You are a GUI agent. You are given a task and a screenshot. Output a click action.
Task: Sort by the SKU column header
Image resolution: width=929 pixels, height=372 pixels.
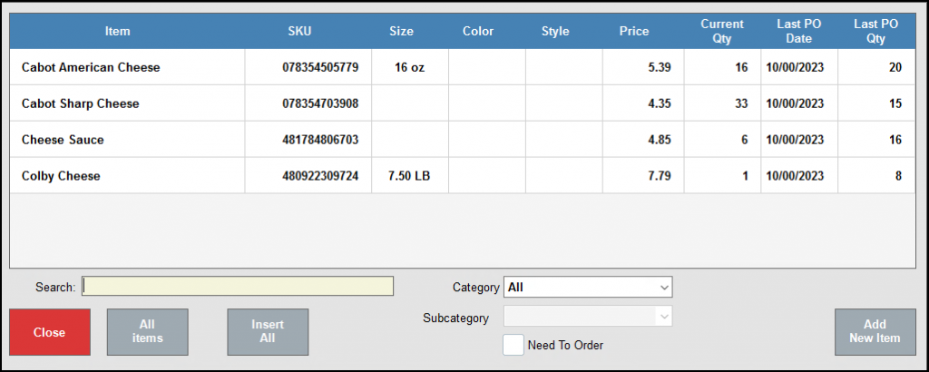click(299, 32)
